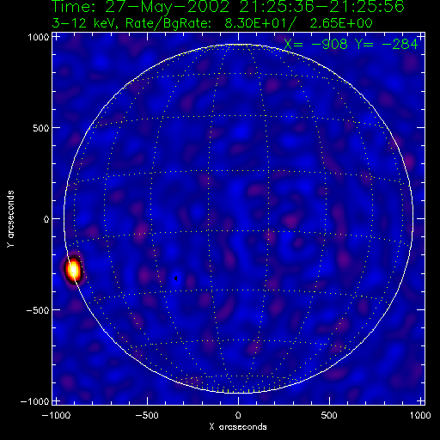Click the Y arcseconds axis title
This screenshot has height=440, width=440.
point(10,219)
